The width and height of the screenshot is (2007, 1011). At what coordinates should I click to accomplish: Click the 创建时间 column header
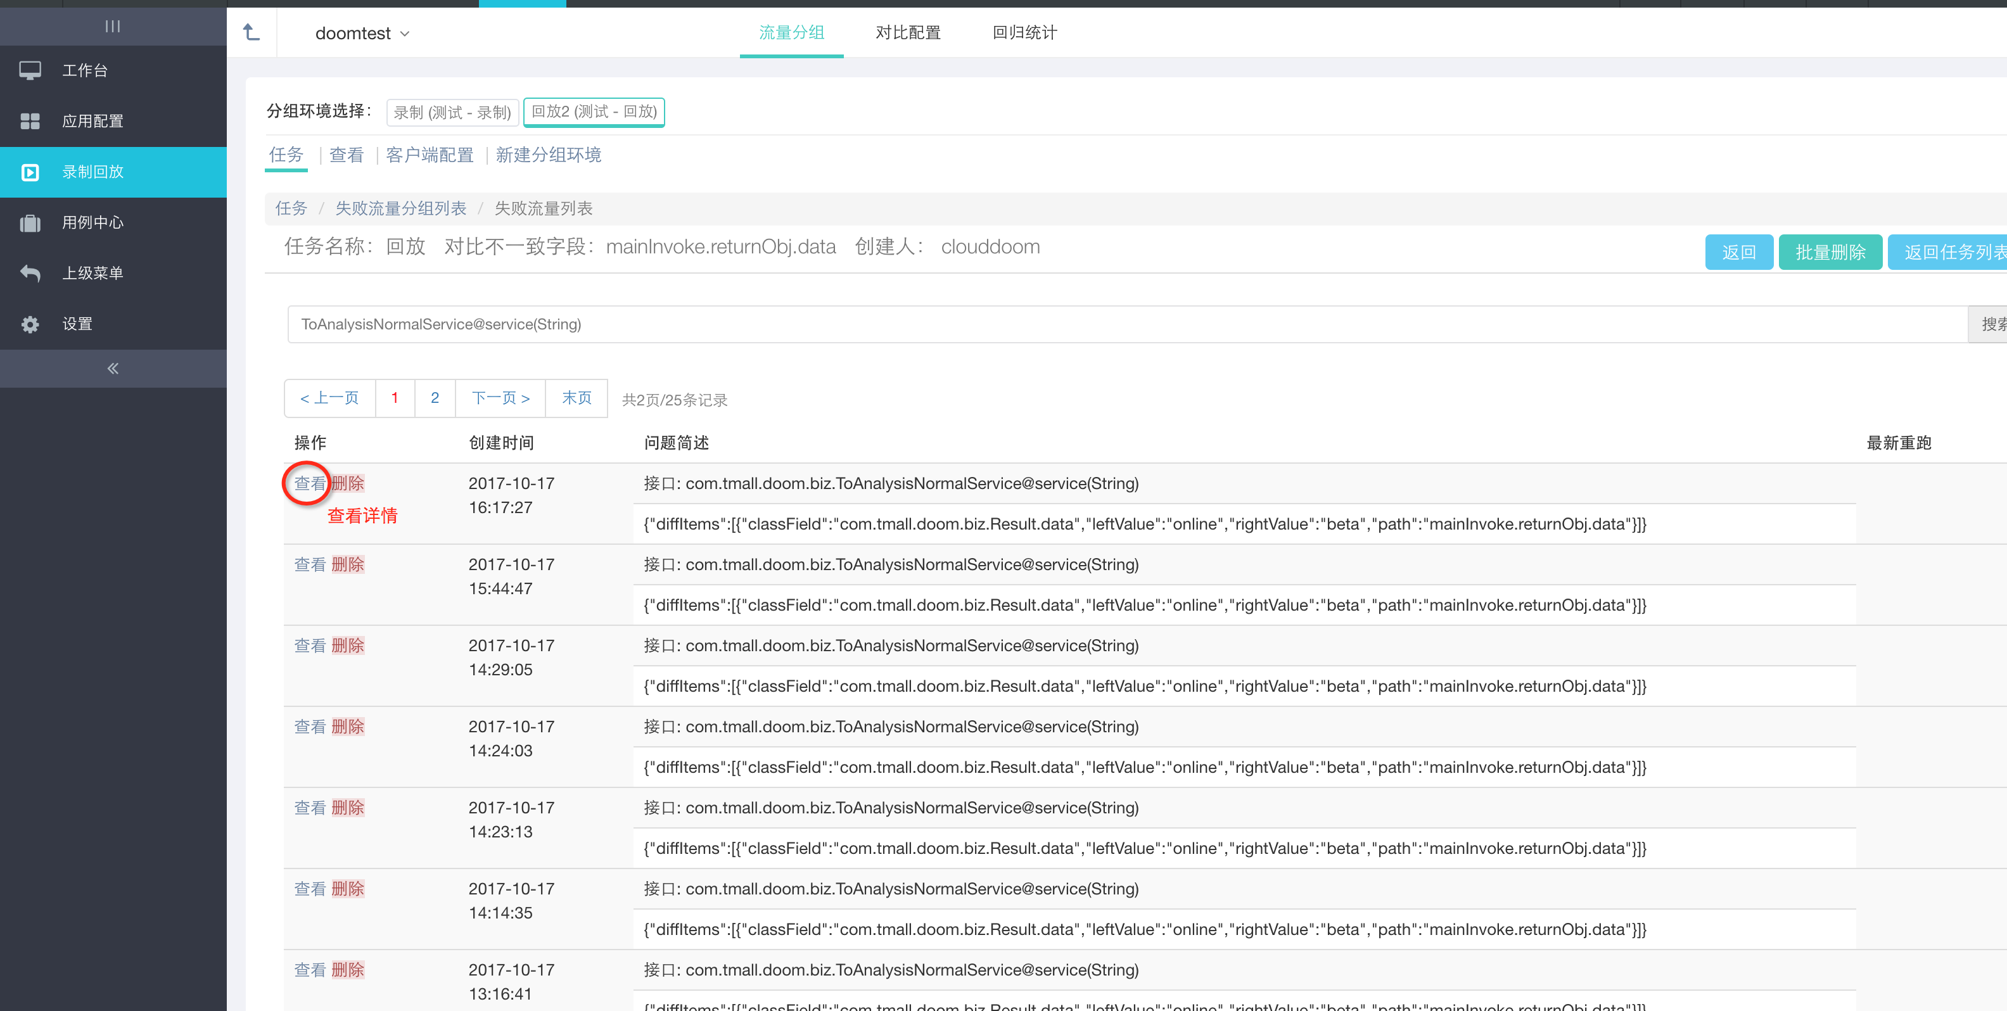[501, 442]
